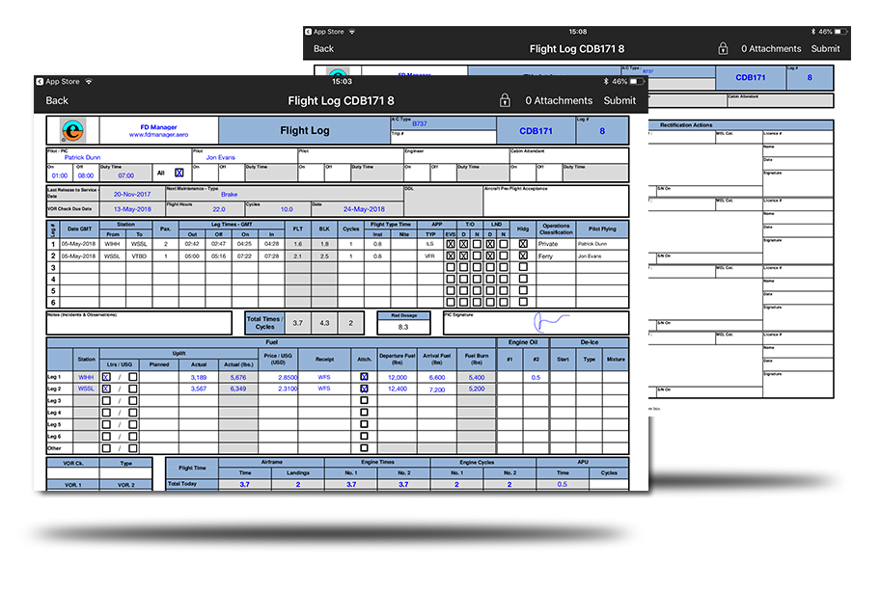Tap the Notes (Incidents & Observations) box
This screenshot has height=591, width=881.
point(139,323)
